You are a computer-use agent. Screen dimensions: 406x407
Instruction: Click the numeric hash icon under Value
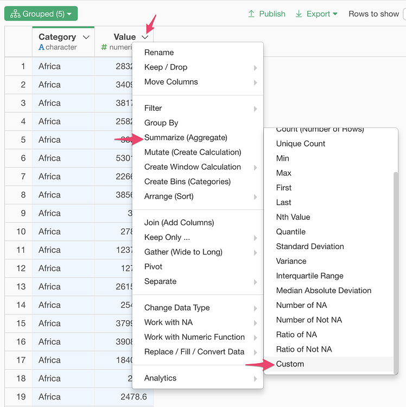point(104,47)
